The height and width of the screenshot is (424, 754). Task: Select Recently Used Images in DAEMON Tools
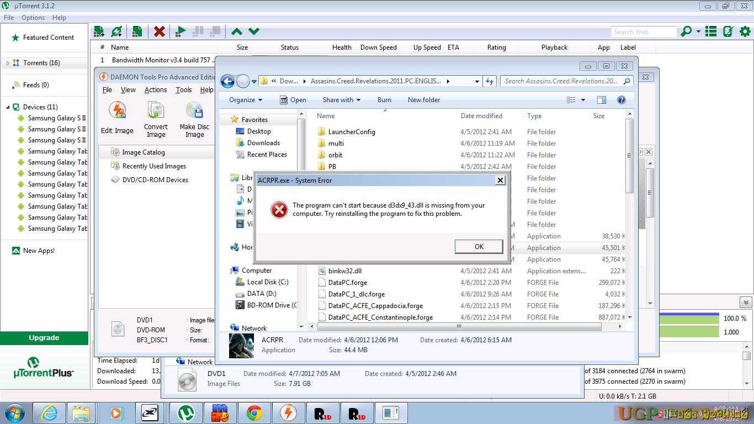coord(148,166)
